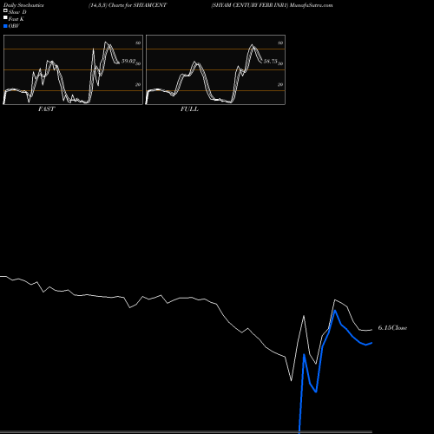
Task: Click the blue OBV legend swatch
Action: click(5, 26)
